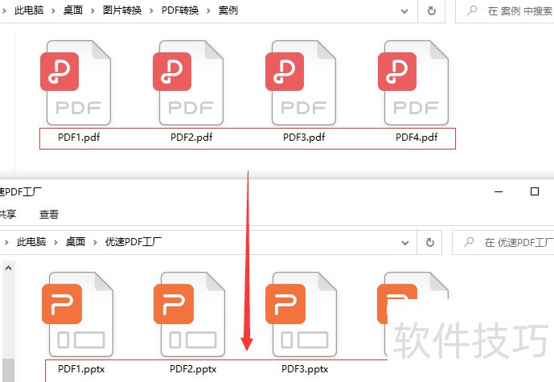The width and height of the screenshot is (554, 382).
Task: Click the scrollbar up arrow in 优速PDF工厂 window
Action: tap(9, 268)
